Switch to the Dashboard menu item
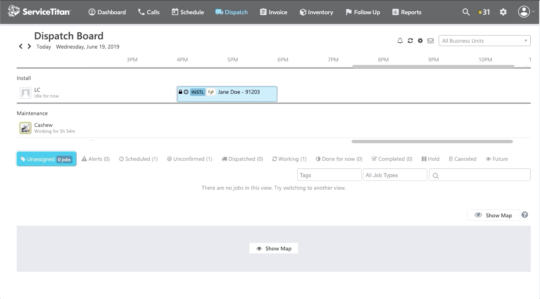Image resolution: width=540 pixels, height=299 pixels. [x=107, y=12]
